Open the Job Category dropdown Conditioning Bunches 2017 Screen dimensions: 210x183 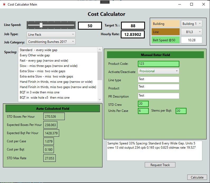[x=51, y=42]
